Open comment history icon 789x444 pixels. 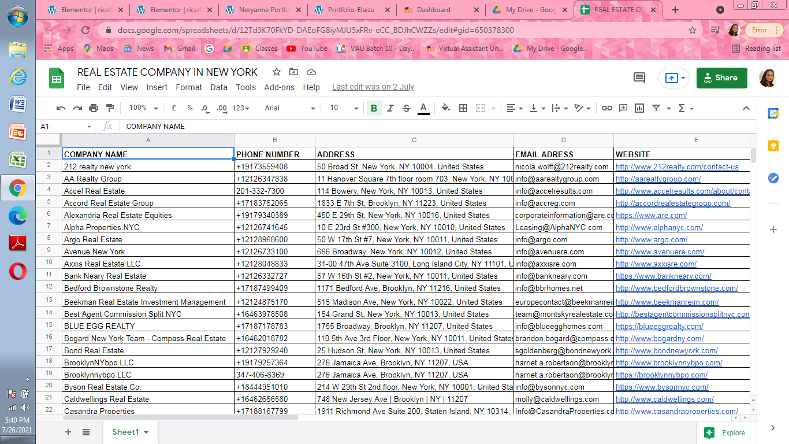pyautogui.click(x=639, y=78)
